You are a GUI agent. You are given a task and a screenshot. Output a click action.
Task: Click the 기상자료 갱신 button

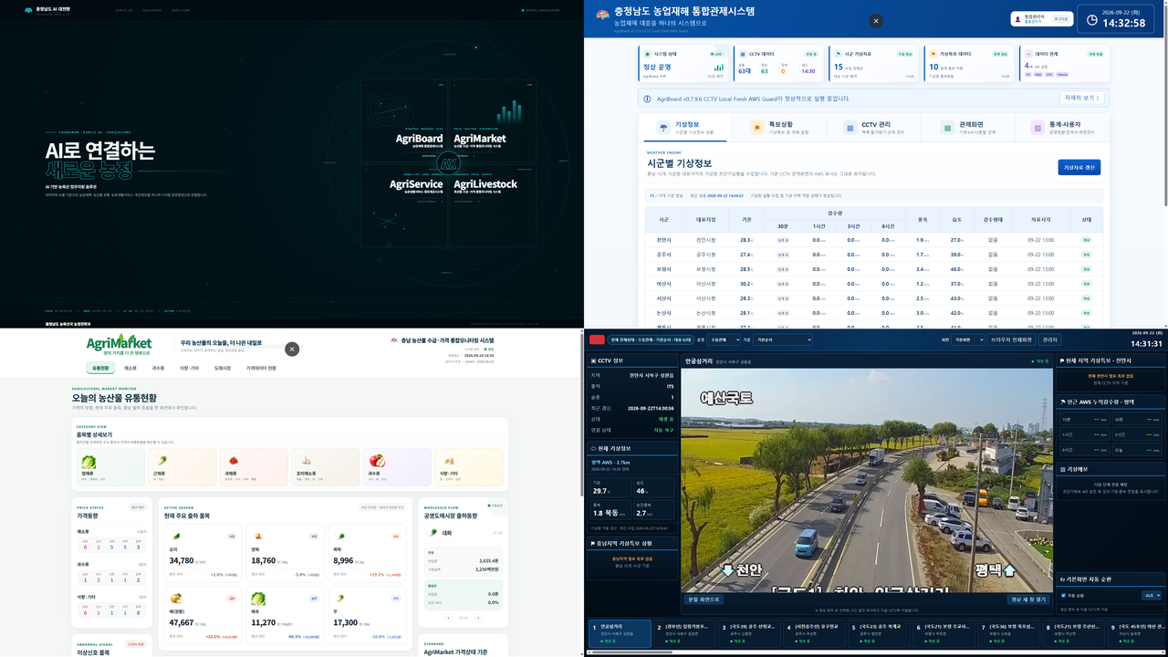tap(1079, 167)
